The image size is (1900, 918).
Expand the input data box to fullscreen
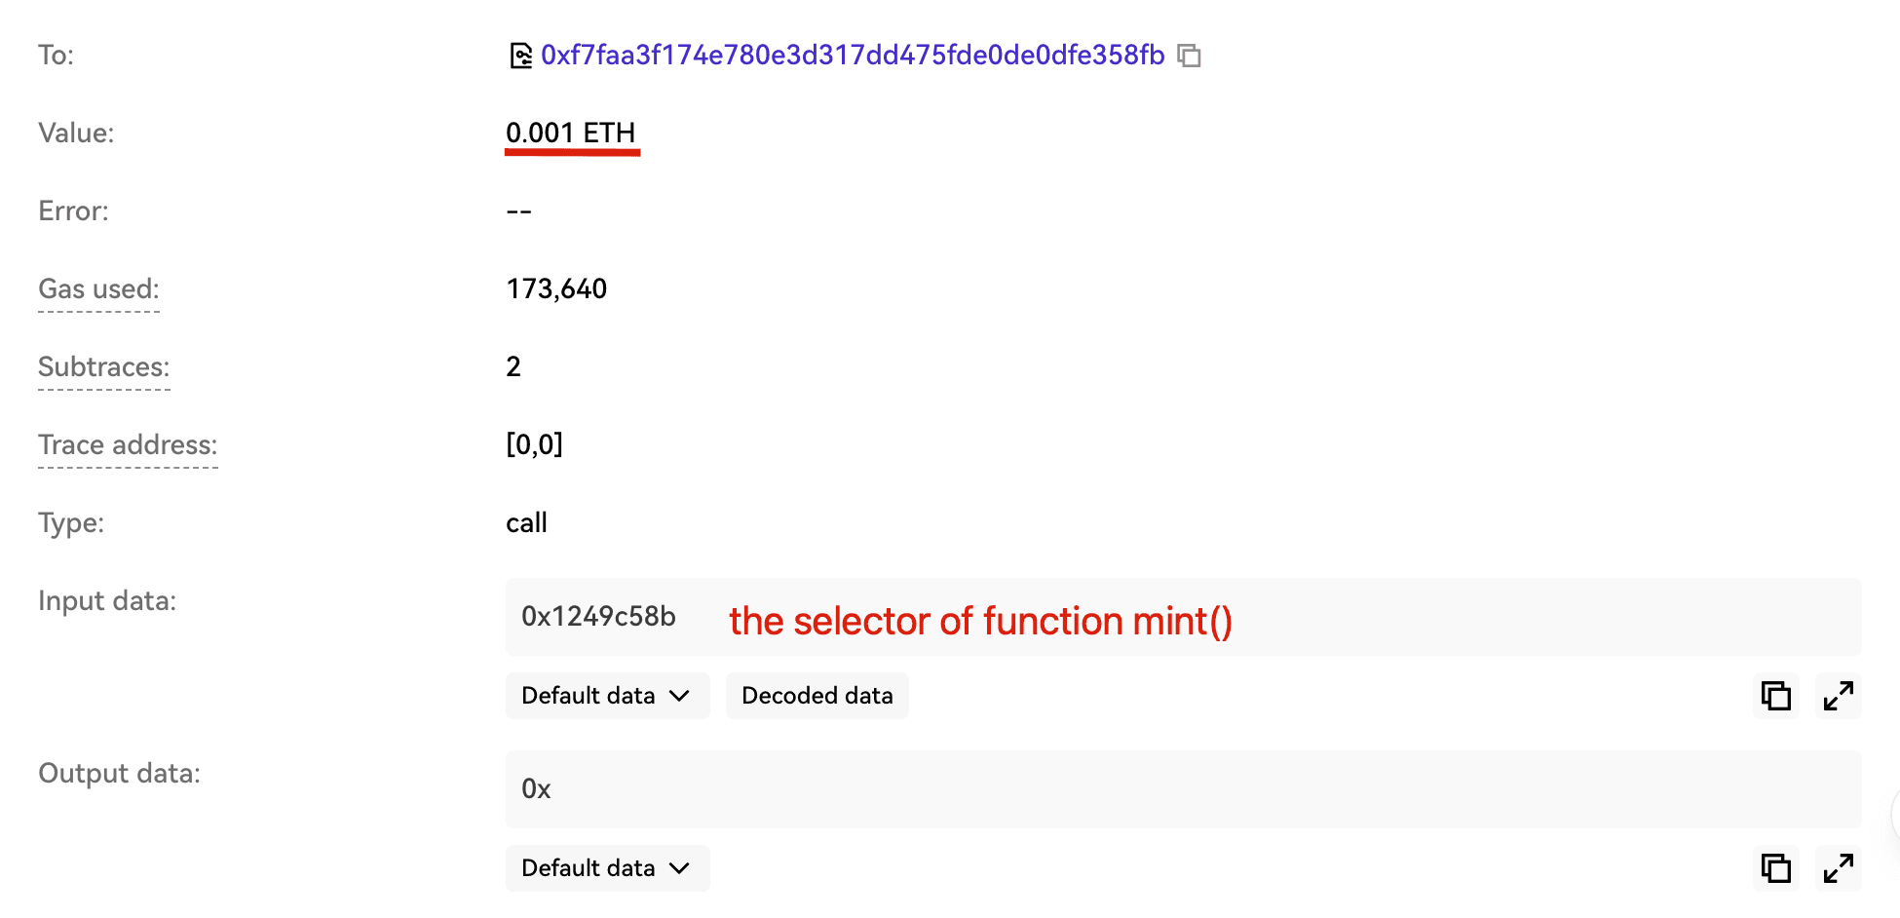click(x=1838, y=696)
